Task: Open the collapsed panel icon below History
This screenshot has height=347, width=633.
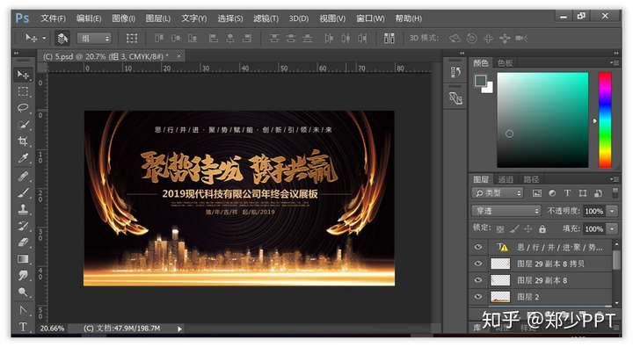Action: [455, 98]
